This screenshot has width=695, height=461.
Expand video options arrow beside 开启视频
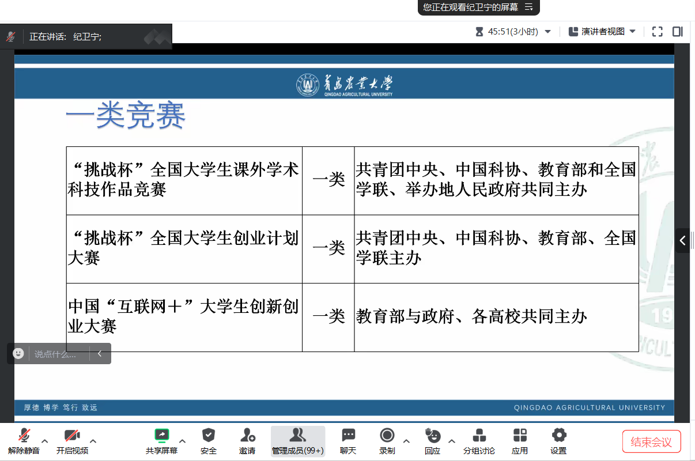tap(93, 441)
